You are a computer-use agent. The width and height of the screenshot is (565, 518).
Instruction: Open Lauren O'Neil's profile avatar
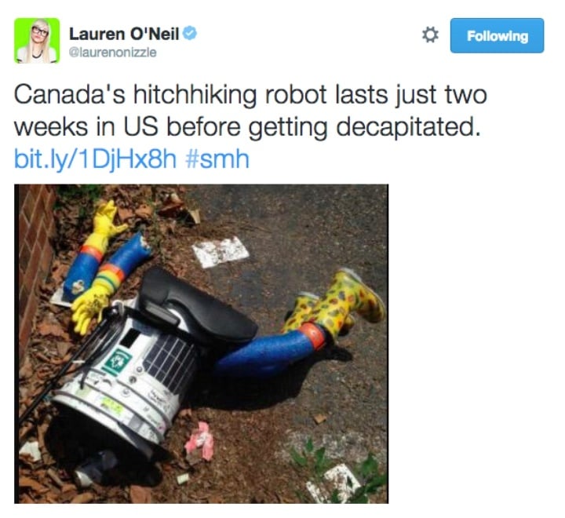(37, 40)
